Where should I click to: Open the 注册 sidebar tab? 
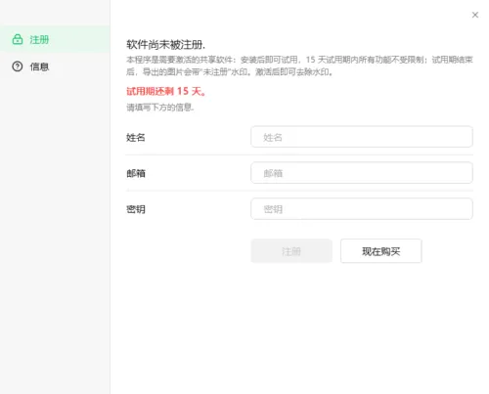tap(55, 39)
